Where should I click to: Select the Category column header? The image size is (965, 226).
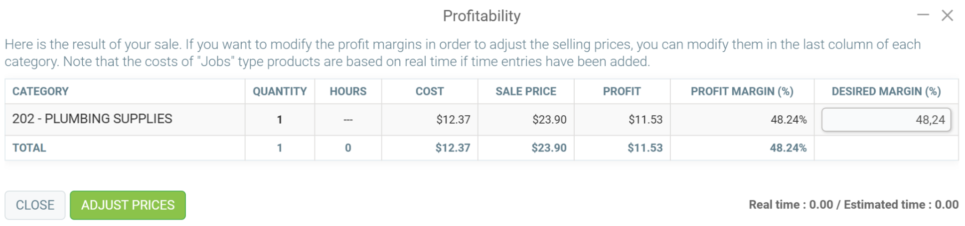40,91
